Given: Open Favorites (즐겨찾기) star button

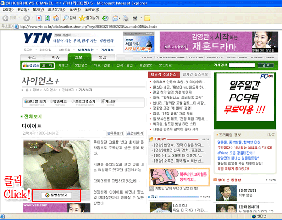Looking at the screenshot, I should coord(89,18).
